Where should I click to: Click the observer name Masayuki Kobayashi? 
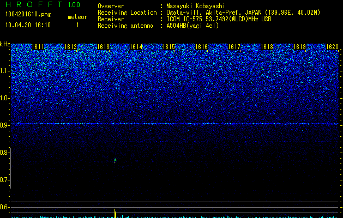point(196,6)
